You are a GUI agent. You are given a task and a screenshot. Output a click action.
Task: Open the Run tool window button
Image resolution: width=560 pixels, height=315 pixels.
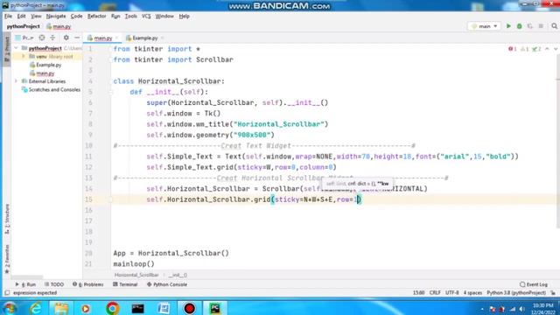tap(25, 284)
